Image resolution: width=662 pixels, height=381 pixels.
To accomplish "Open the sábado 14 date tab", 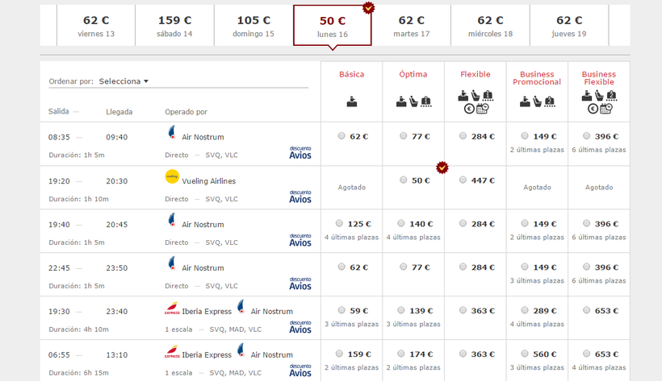I will [x=174, y=26].
